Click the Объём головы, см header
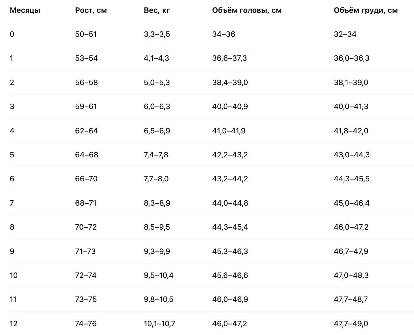The width and height of the screenshot is (414, 335). (x=247, y=10)
